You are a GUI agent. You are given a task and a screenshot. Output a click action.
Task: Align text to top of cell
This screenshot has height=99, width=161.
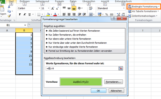[64, 8]
